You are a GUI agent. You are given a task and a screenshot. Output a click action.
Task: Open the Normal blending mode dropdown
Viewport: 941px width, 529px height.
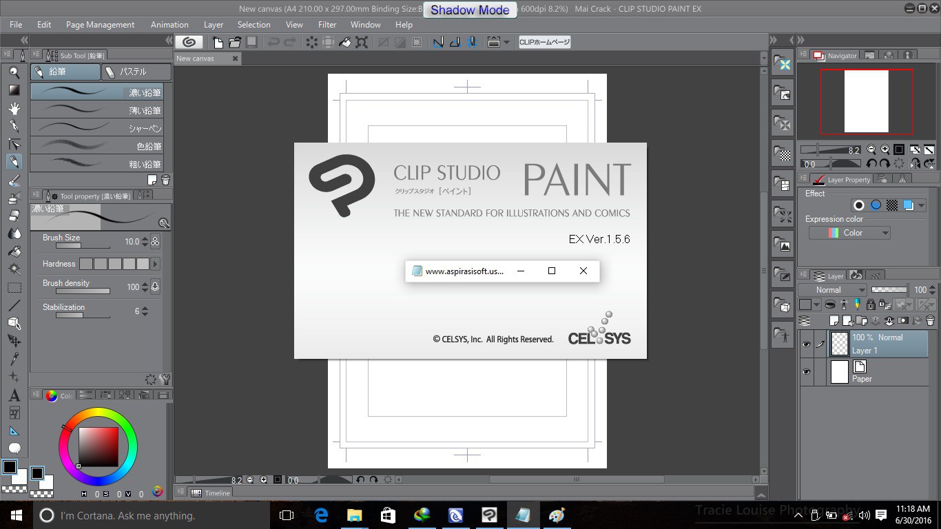tap(832, 290)
